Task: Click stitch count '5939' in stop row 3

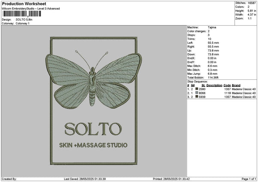Action: coord(202,97)
